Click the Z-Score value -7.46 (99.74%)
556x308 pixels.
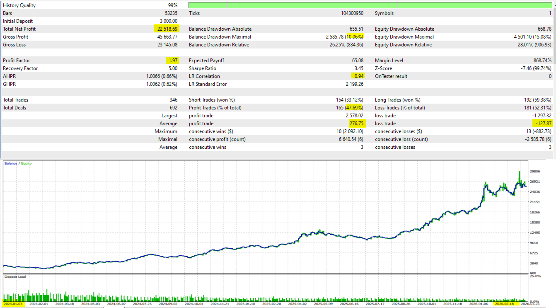pos(536,68)
